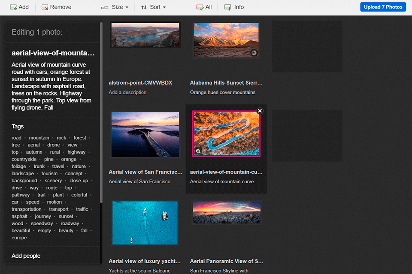Deselect mountain curve photo with X icon
412x274 pixels.
pyautogui.click(x=260, y=111)
